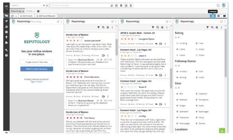Check the 5 stars rating checkbox
233x140 pixels.
(197, 55)
